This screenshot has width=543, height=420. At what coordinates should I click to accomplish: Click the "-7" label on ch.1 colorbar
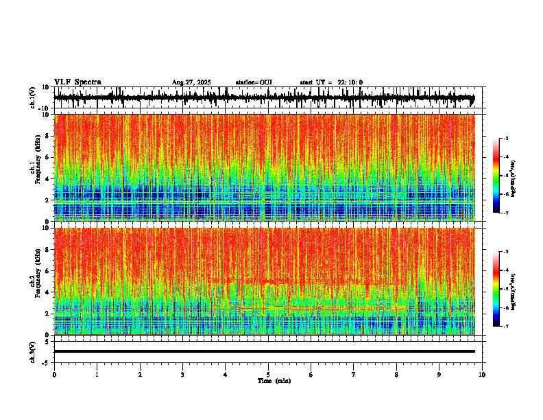click(506, 213)
